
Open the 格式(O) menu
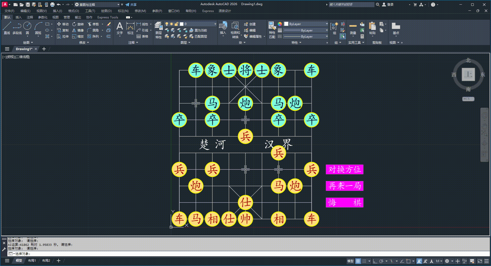(x=73, y=11)
